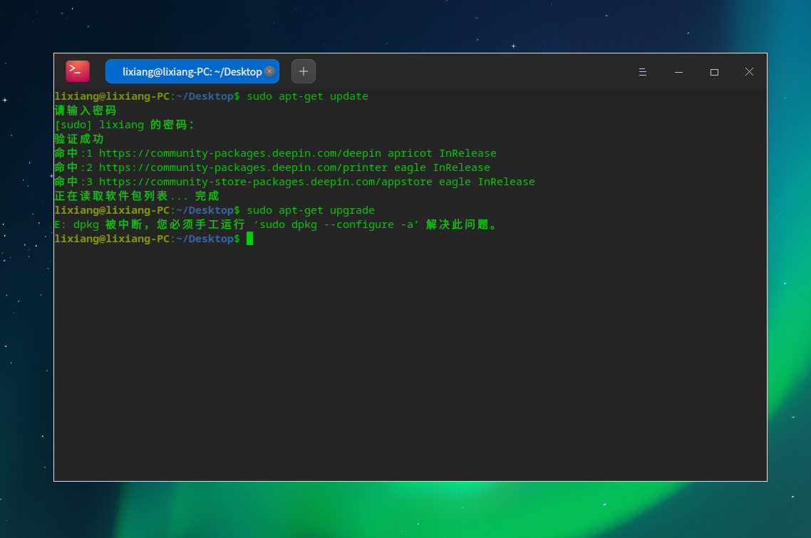Close the terminal window

click(x=749, y=72)
